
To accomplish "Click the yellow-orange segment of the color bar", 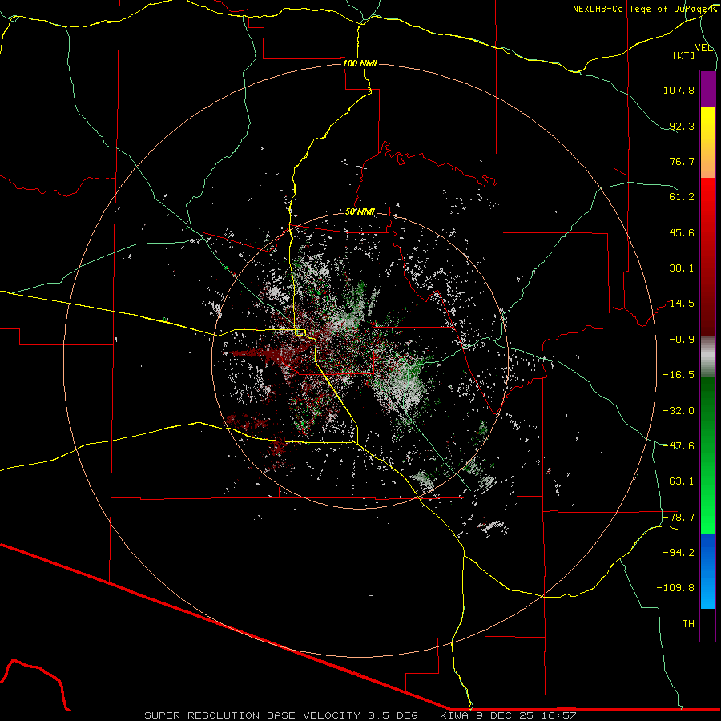I will click(x=707, y=143).
